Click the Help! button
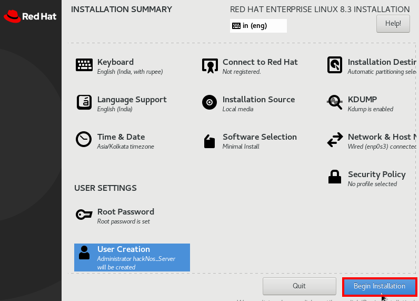The width and height of the screenshot is (419, 301). coord(393,24)
